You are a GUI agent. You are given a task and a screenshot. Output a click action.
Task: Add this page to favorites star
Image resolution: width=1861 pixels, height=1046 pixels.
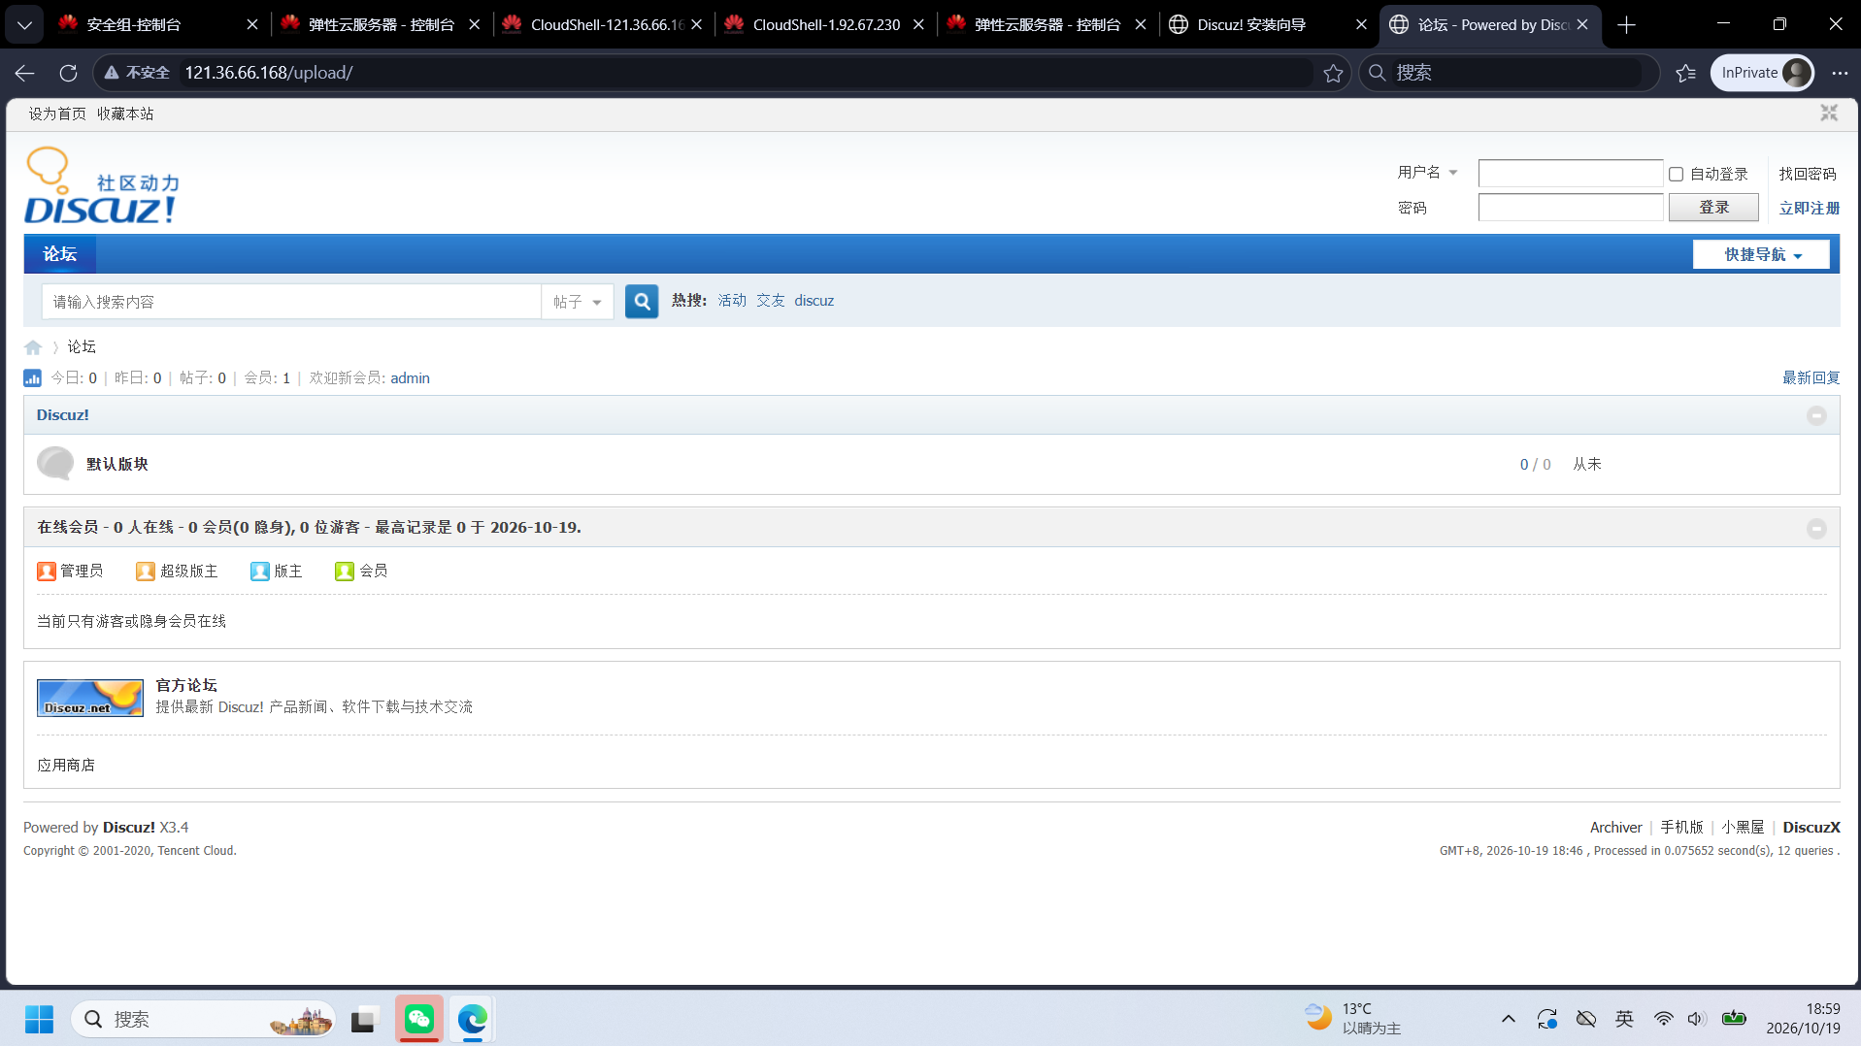1333,73
